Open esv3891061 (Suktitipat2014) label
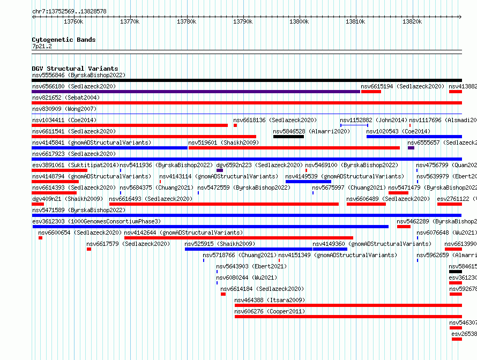Image resolution: width=477 pixels, height=360 pixels. coord(76,165)
